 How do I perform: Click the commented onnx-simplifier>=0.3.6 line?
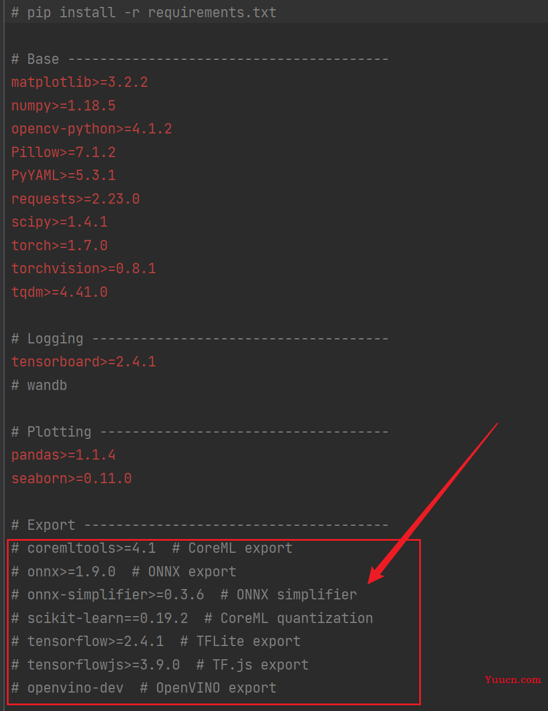click(184, 595)
